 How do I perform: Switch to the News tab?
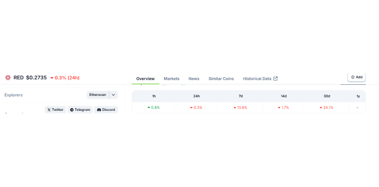tap(194, 79)
